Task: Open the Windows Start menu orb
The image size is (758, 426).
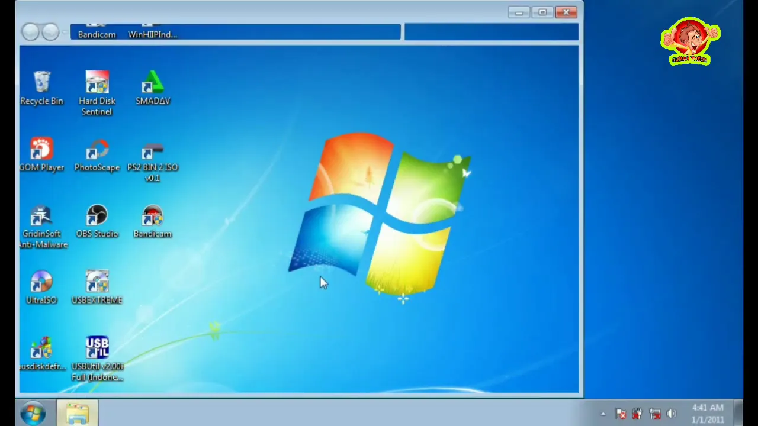Action: tap(33, 413)
